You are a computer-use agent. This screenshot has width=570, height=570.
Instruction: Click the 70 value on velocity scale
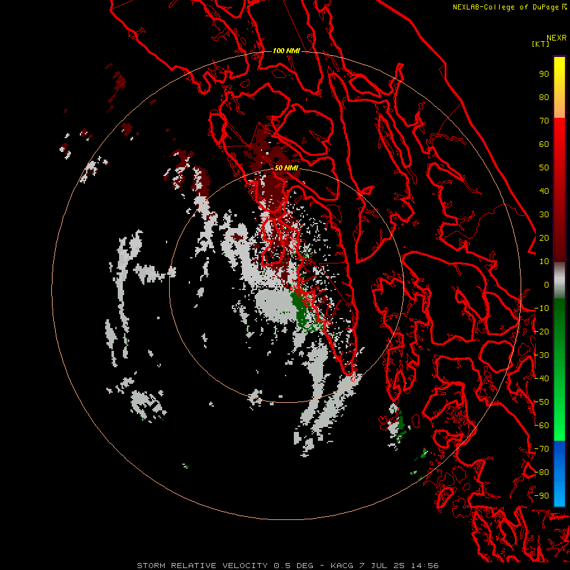click(x=544, y=121)
